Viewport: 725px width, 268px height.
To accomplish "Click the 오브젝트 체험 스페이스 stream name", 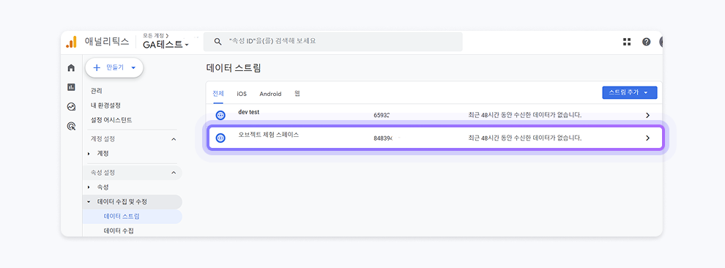I will 269,135.
